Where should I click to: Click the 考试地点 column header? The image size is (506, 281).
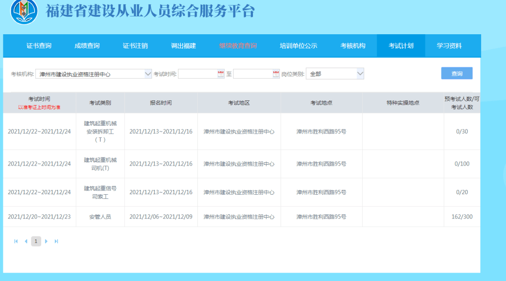tap(321, 103)
